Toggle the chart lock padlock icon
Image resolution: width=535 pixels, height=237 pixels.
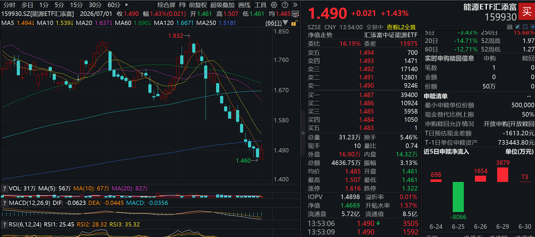coord(295,23)
